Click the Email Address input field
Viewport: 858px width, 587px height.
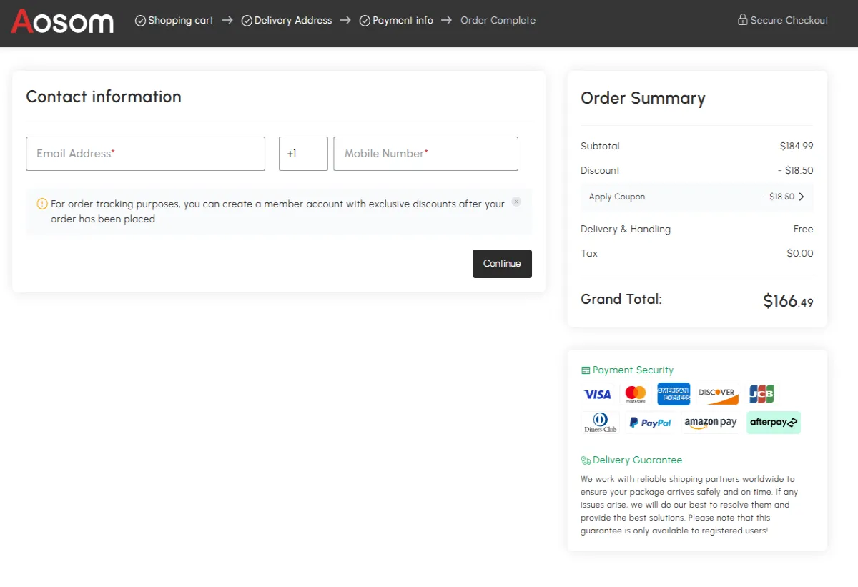tap(145, 153)
